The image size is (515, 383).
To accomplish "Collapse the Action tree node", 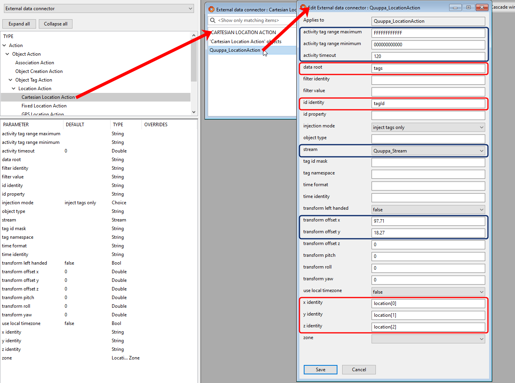I will (x=4, y=45).
